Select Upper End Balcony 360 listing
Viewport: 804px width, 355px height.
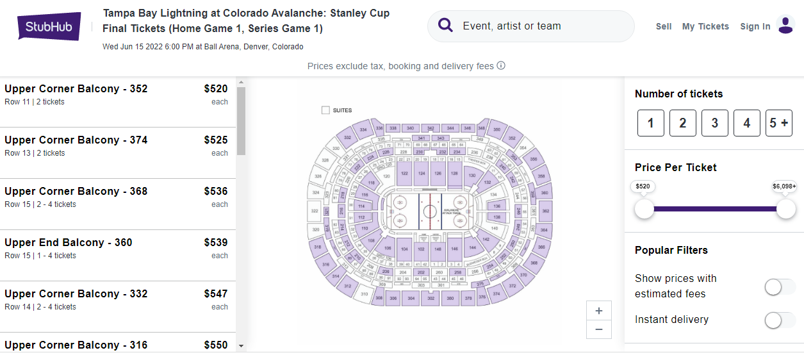tap(115, 249)
